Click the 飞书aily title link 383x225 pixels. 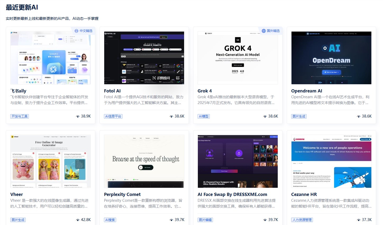[18, 91]
